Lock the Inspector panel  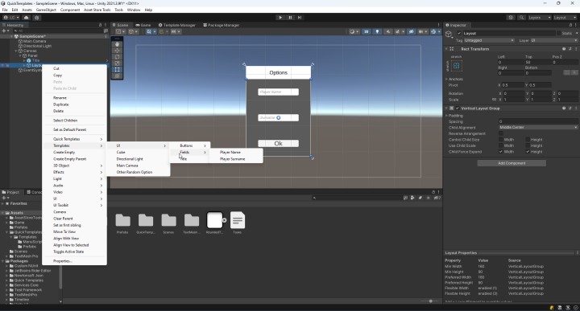pyautogui.click(x=570, y=25)
